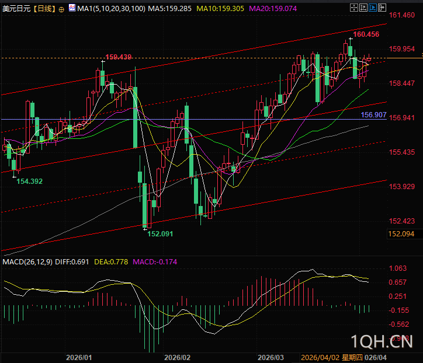Click the 153.929 axis price

402,187
